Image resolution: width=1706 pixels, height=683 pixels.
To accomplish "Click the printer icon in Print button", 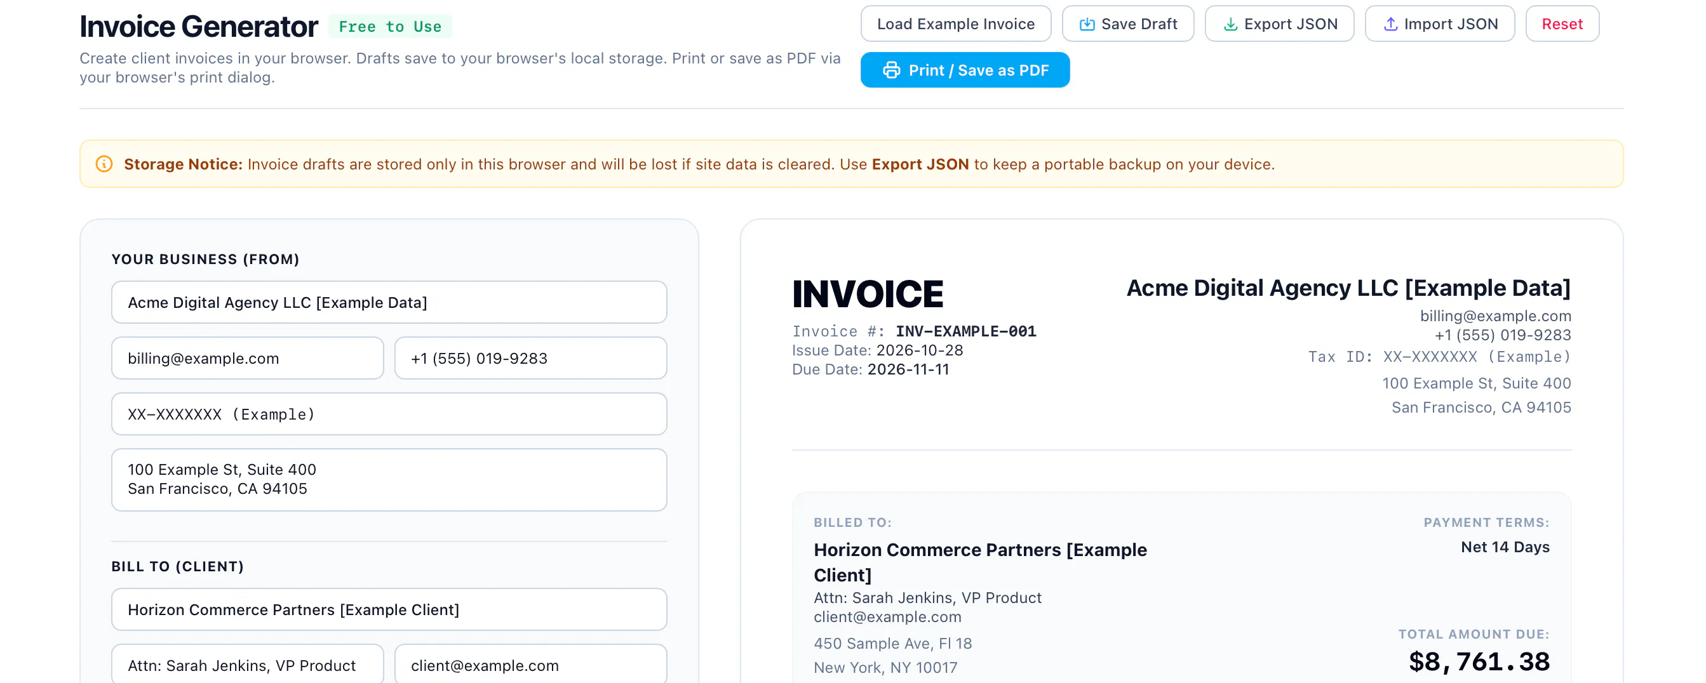I will click(x=891, y=70).
